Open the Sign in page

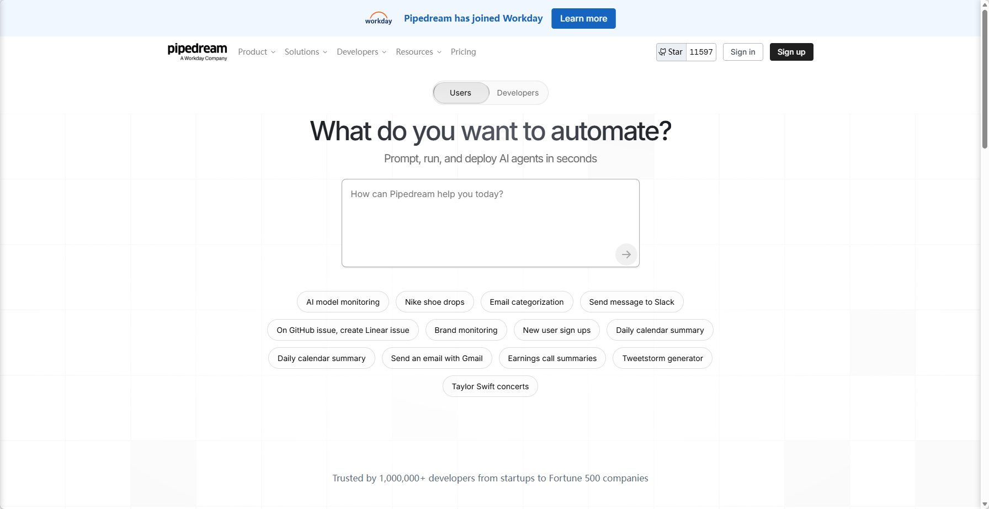pos(743,52)
